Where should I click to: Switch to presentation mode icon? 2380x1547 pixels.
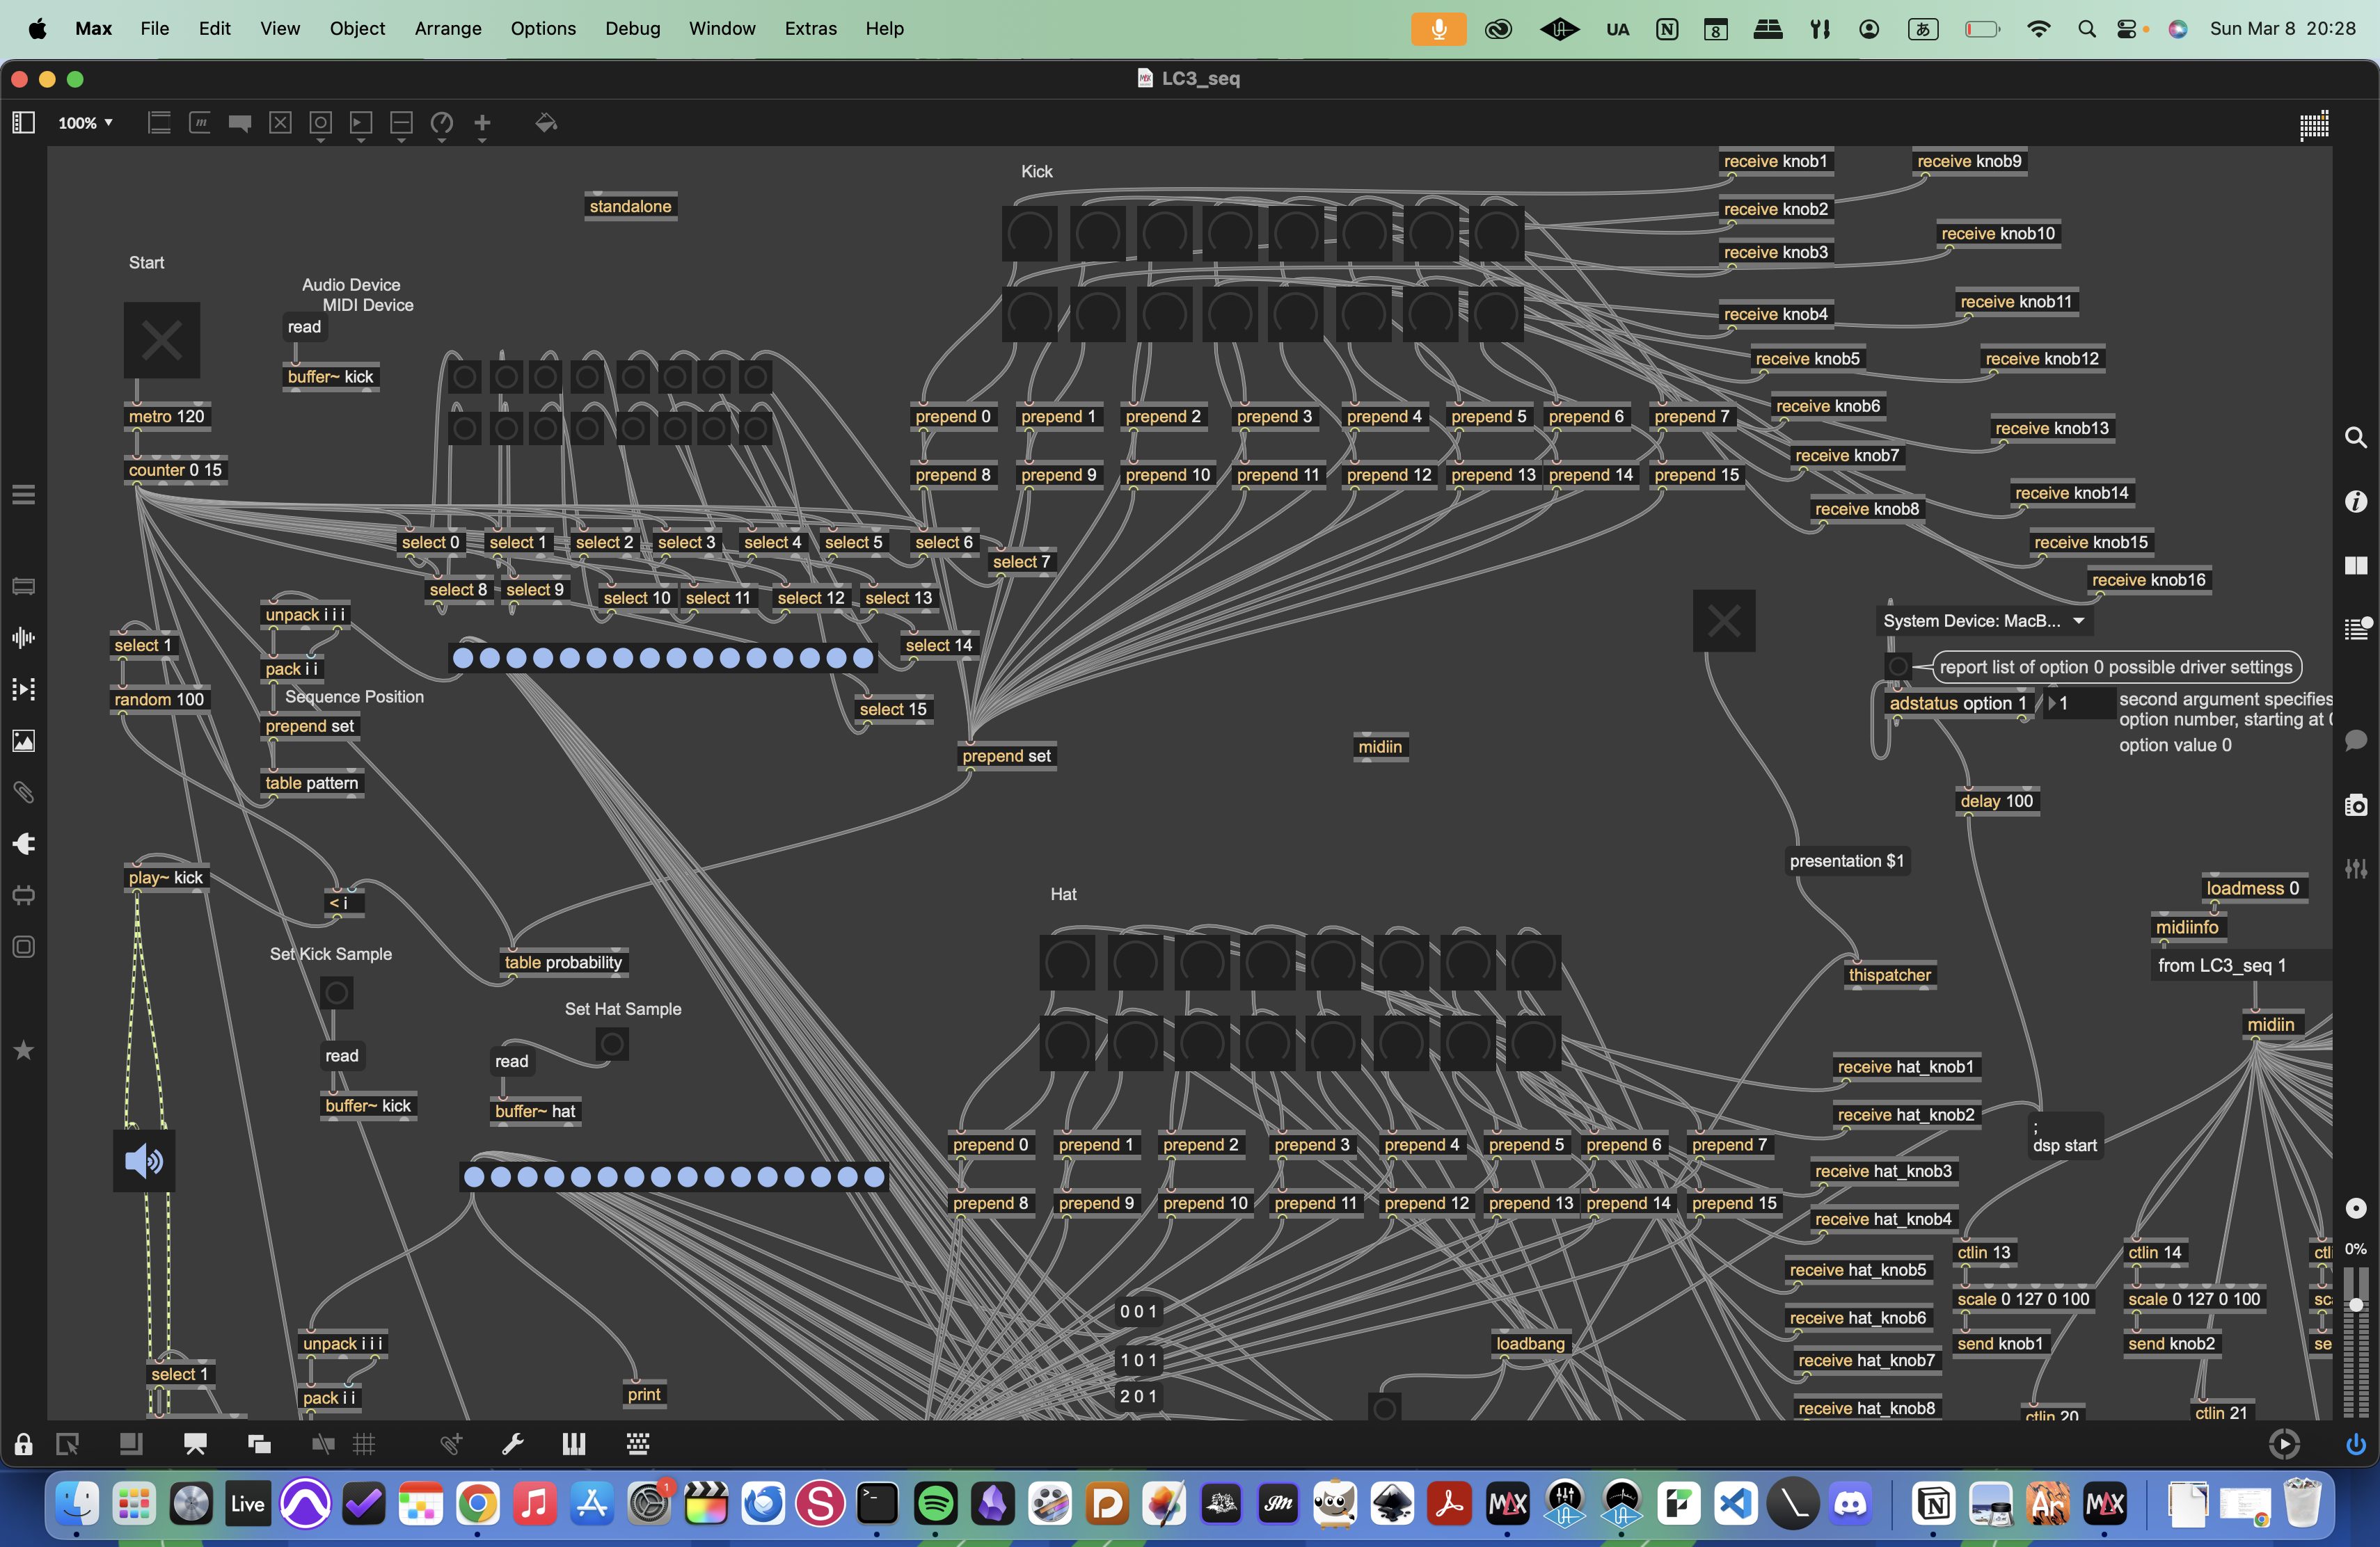pyautogui.click(x=195, y=1444)
